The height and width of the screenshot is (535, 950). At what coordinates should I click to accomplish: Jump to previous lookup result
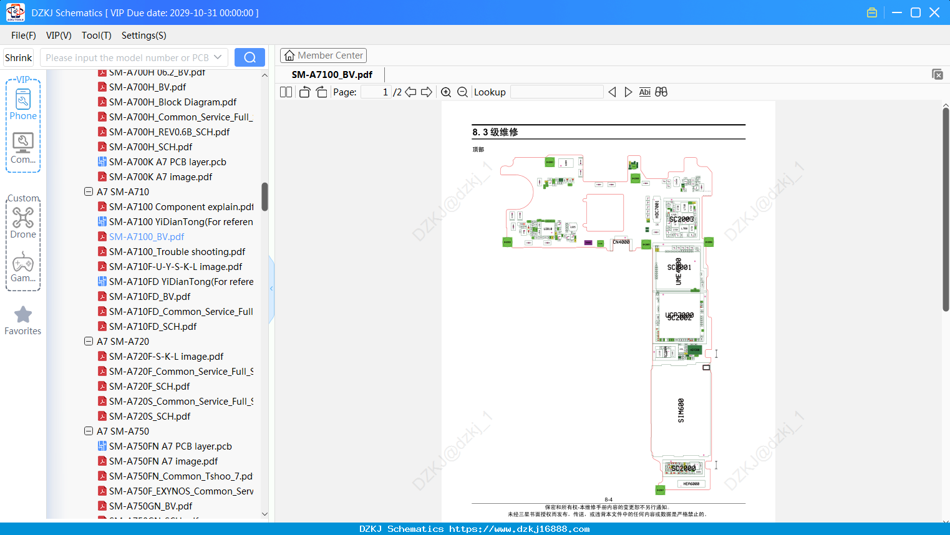click(x=612, y=92)
